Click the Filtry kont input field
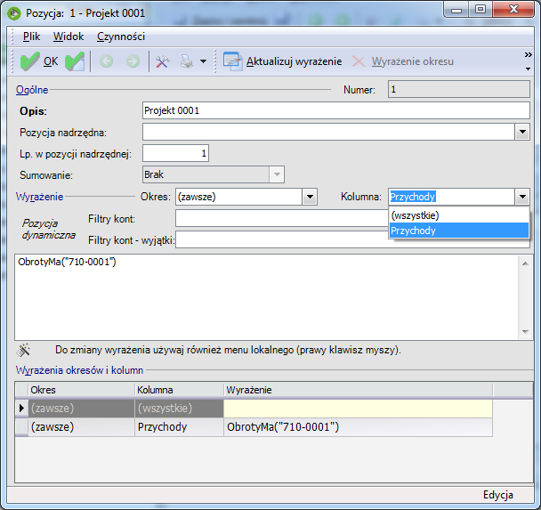This screenshot has width=541, height=510. (x=282, y=218)
